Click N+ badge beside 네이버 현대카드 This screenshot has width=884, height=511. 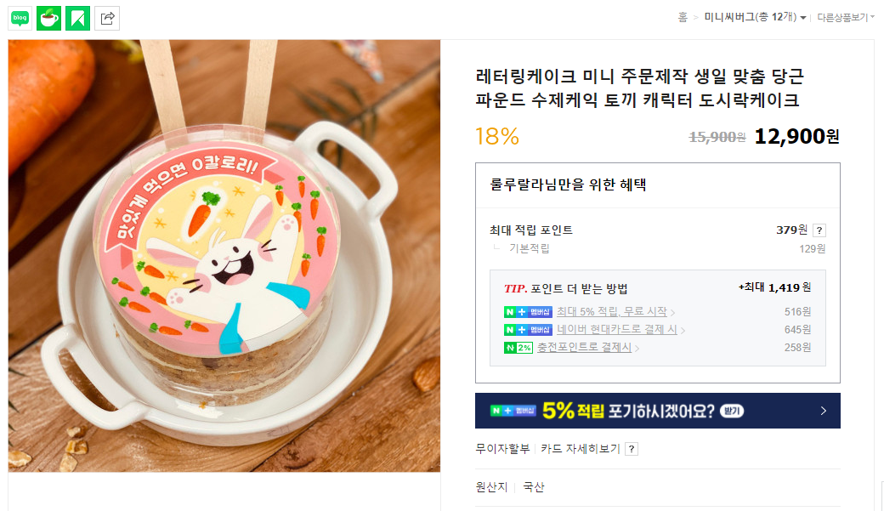click(528, 330)
